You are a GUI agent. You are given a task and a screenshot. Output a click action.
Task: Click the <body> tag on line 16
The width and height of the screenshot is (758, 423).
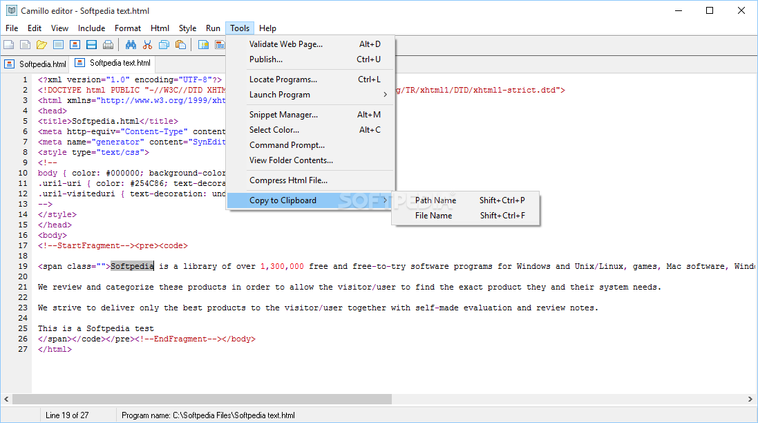click(x=53, y=235)
